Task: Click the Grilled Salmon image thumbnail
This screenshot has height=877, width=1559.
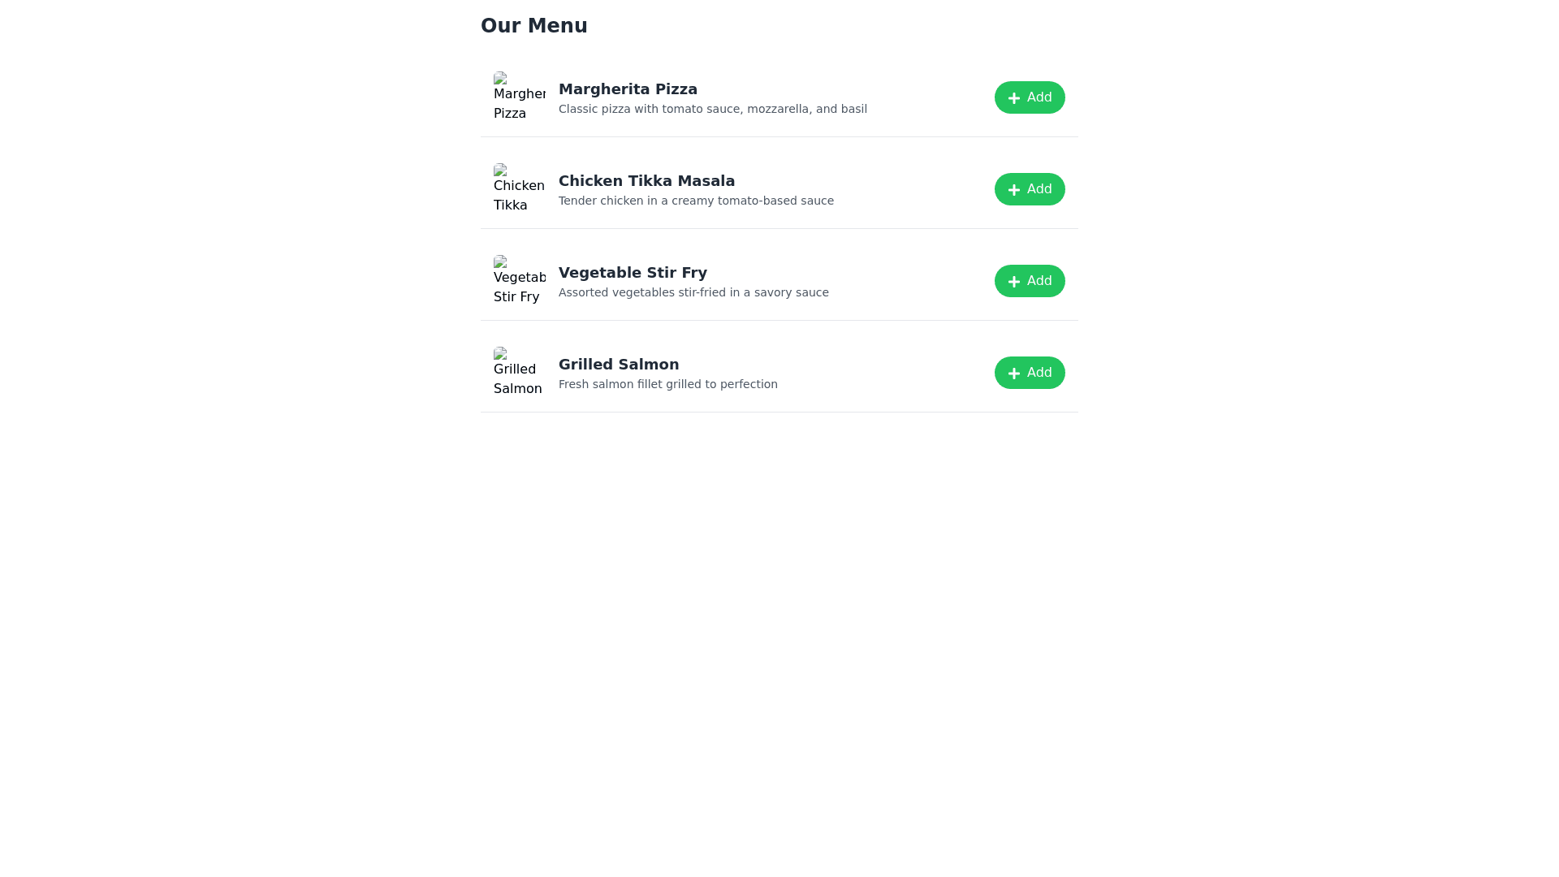Action: [519, 373]
